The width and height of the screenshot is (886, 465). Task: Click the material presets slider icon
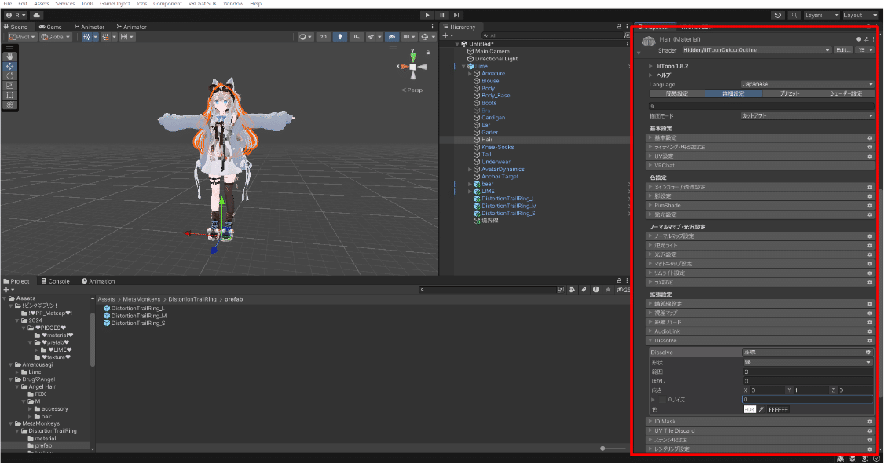(x=866, y=39)
